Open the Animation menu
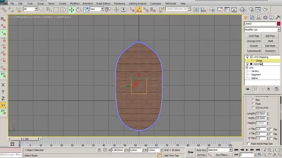This screenshot has width=282, height=158. [x=88, y=4]
